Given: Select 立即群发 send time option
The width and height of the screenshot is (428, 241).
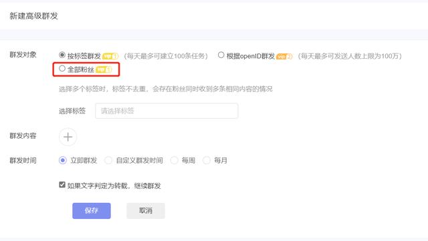Looking at the screenshot, I should point(62,160).
